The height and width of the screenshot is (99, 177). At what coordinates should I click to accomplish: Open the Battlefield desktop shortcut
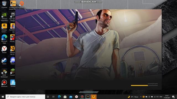point(12,28)
